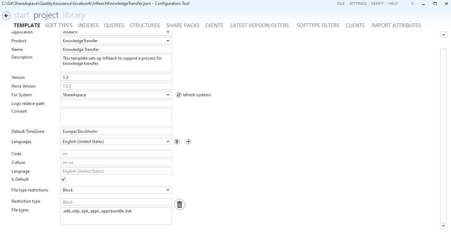Image resolution: width=451 pixels, height=234 pixels.
Task: Open the Product dropdown
Action: 168,40
